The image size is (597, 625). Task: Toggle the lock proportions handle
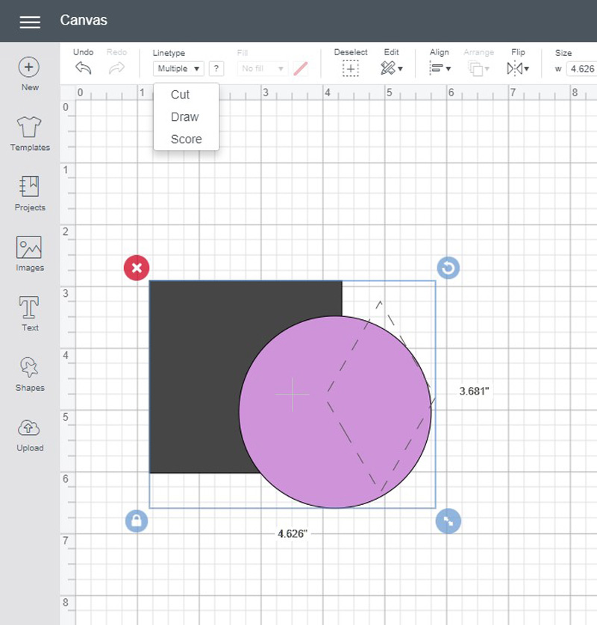(137, 521)
